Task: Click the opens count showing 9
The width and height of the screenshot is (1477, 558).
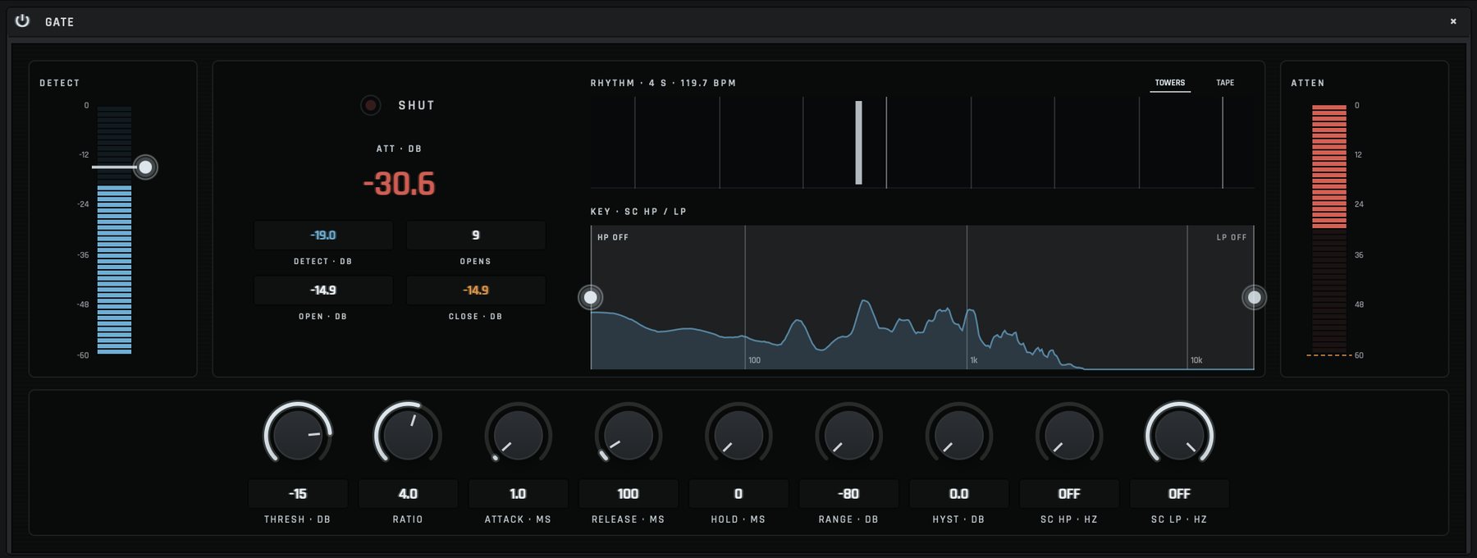Action: [x=476, y=236]
